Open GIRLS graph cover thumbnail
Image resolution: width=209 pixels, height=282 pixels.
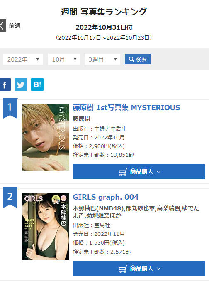tap(46, 227)
